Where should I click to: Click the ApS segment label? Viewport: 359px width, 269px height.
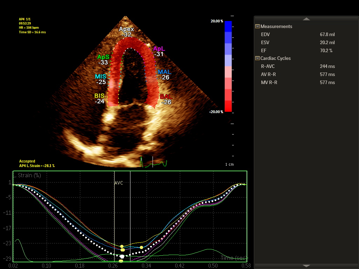point(103,57)
